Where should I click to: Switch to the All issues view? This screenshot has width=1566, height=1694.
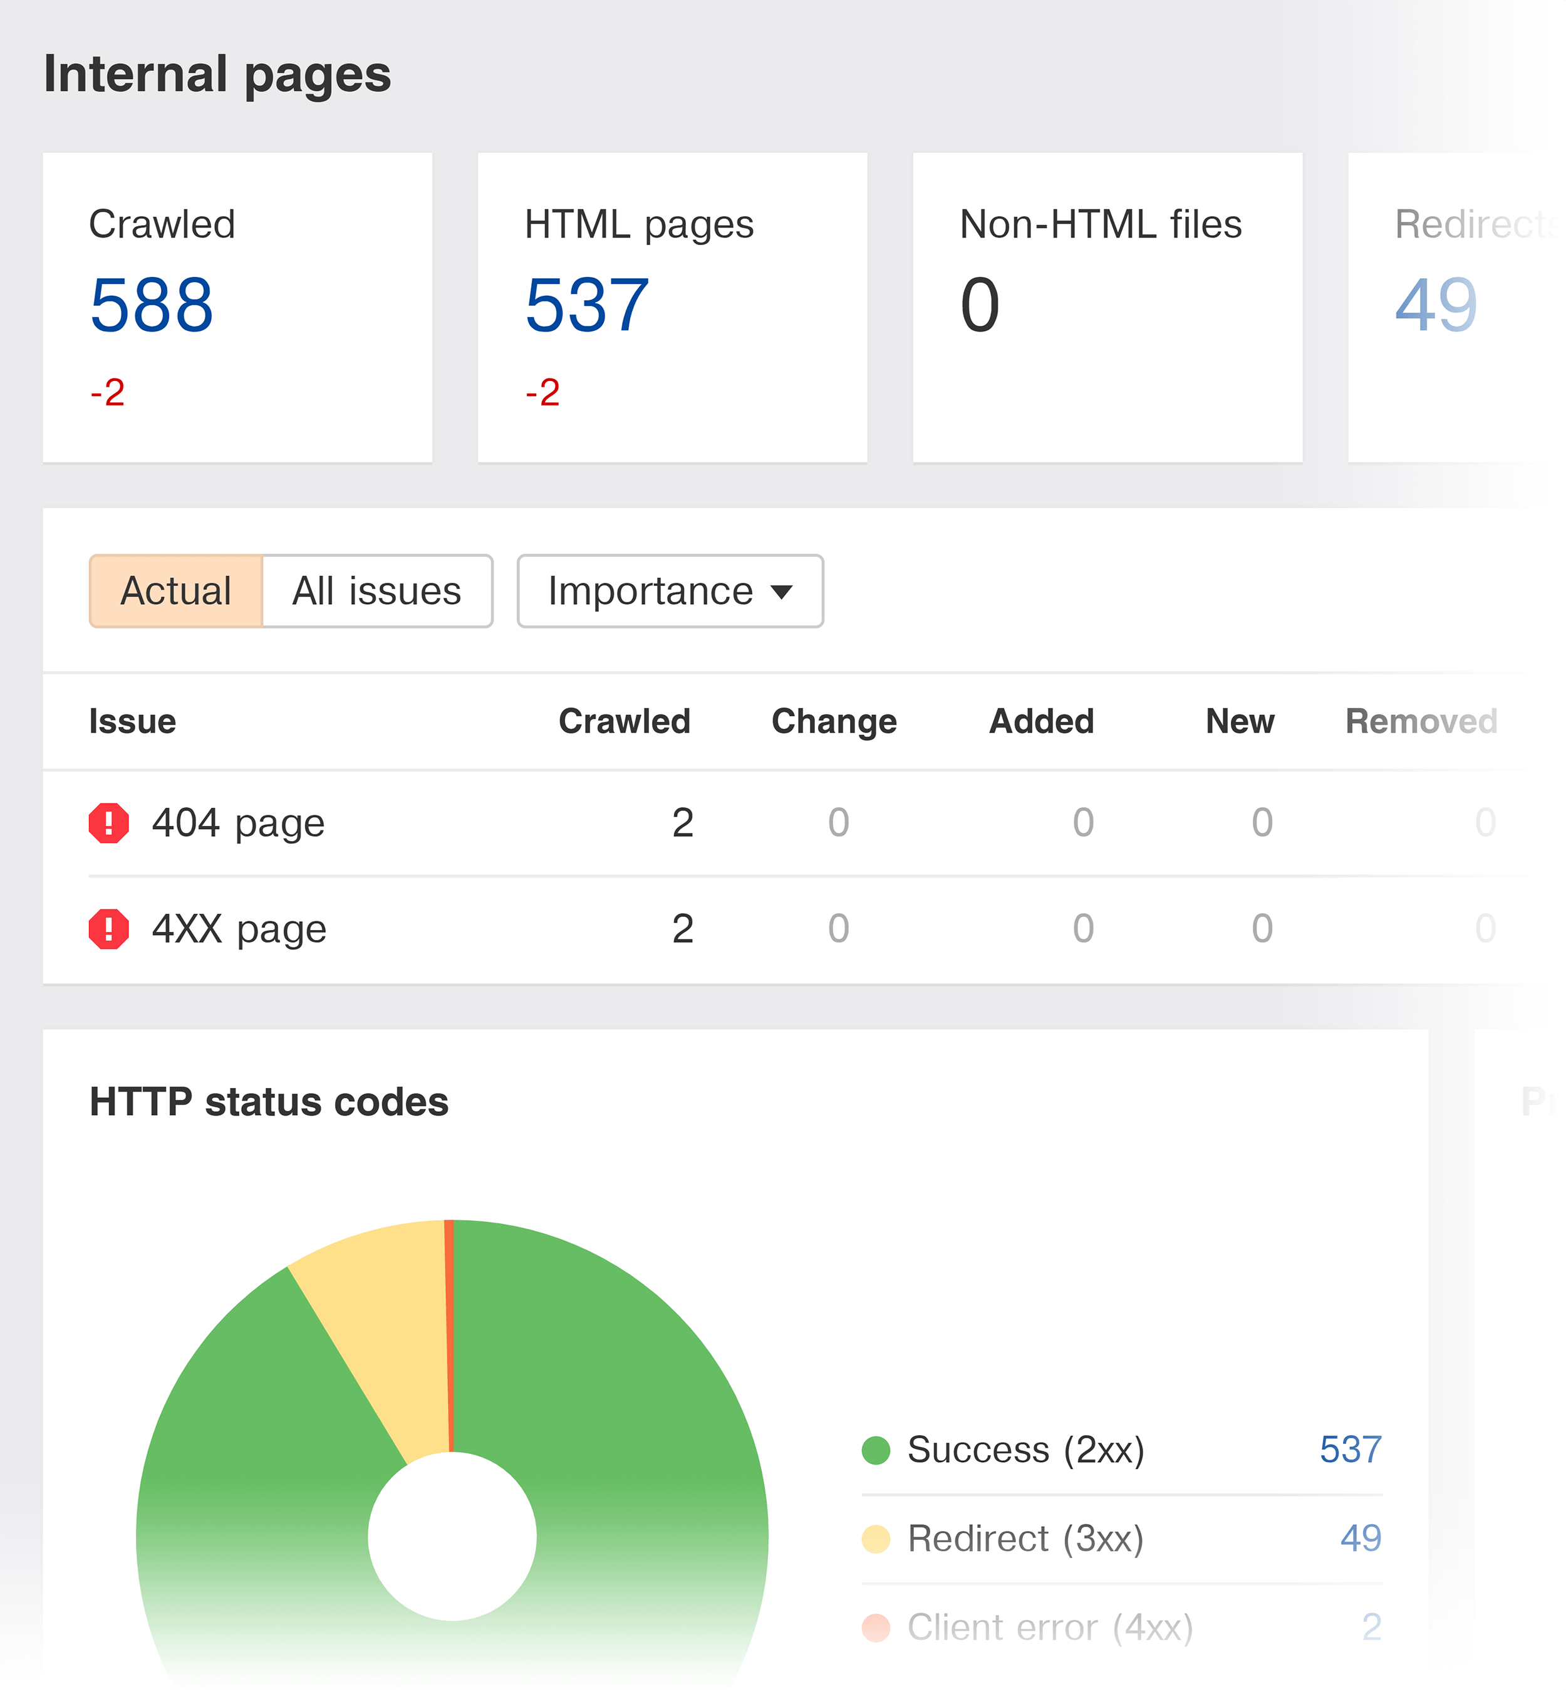click(377, 591)
